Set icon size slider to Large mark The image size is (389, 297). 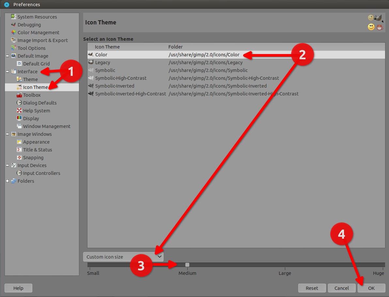click(285, 265)
